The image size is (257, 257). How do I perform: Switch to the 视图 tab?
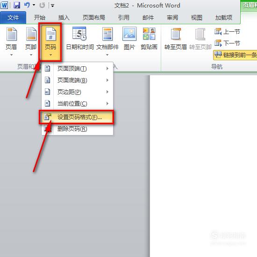(197, 17)
